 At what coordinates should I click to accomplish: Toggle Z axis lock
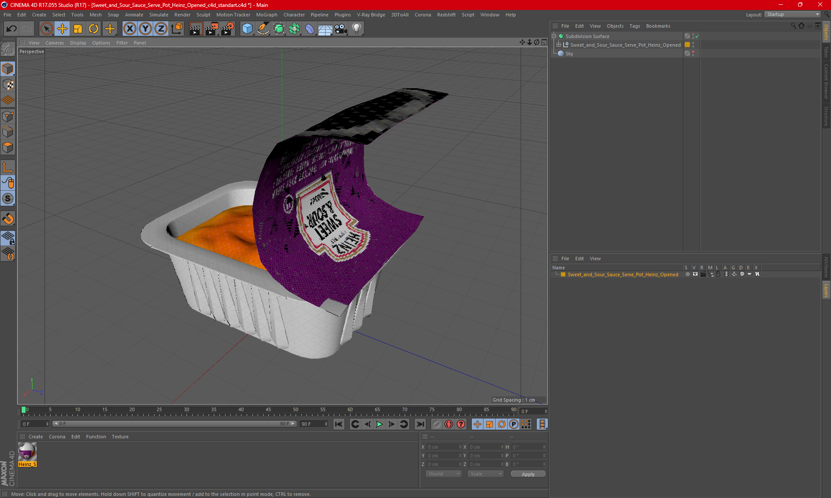pyautogui.click(x=161, y=29)
